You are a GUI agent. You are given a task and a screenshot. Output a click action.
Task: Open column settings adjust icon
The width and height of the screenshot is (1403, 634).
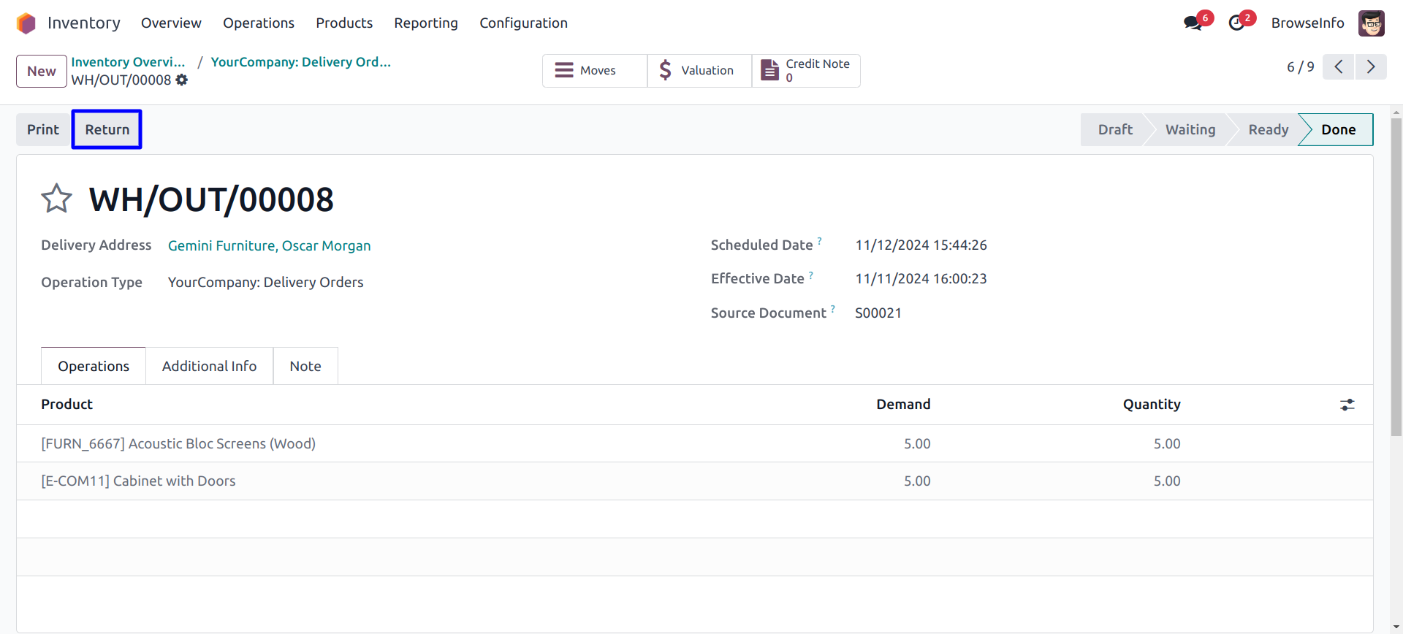(x=1347, y=405)
